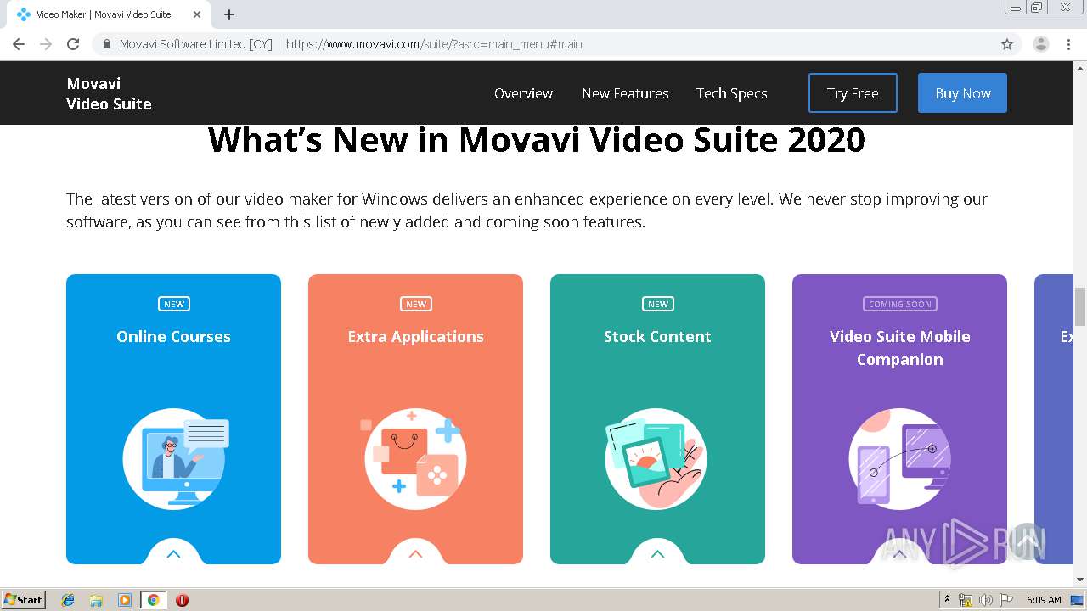Screen dimensions: 1087x611
Task: Bookmark this page with the star icon
Action: coord(1007,44)
